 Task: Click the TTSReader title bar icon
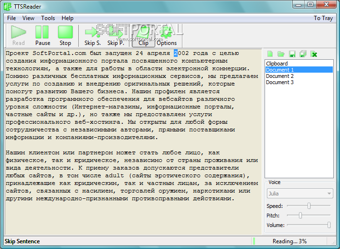click(7, 6)
